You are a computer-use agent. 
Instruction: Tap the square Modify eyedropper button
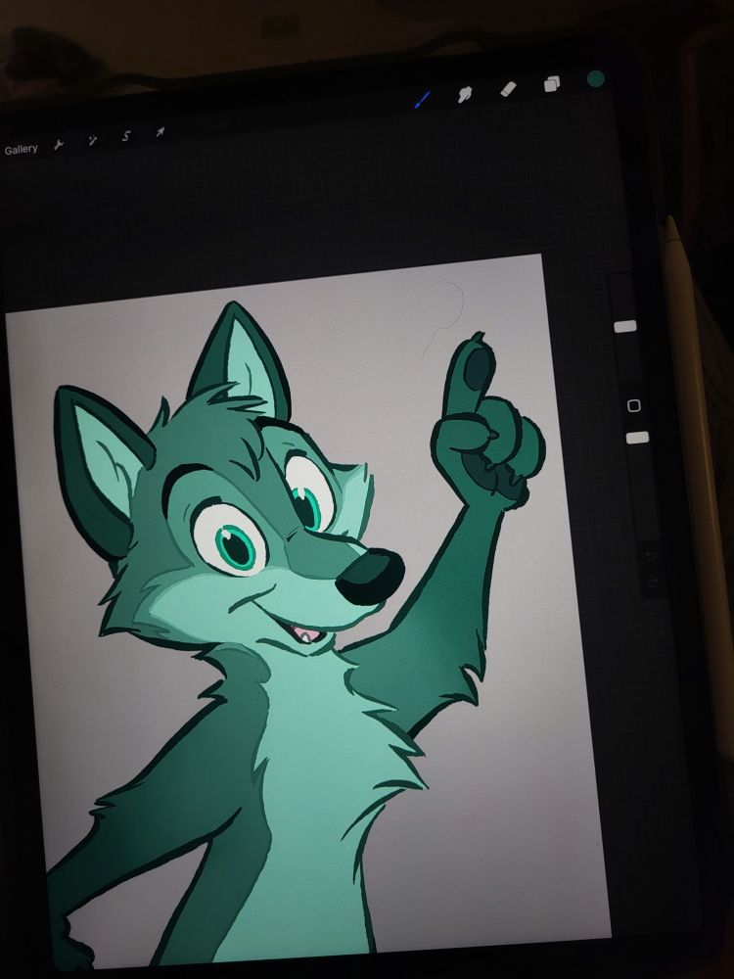coord(634,406)
